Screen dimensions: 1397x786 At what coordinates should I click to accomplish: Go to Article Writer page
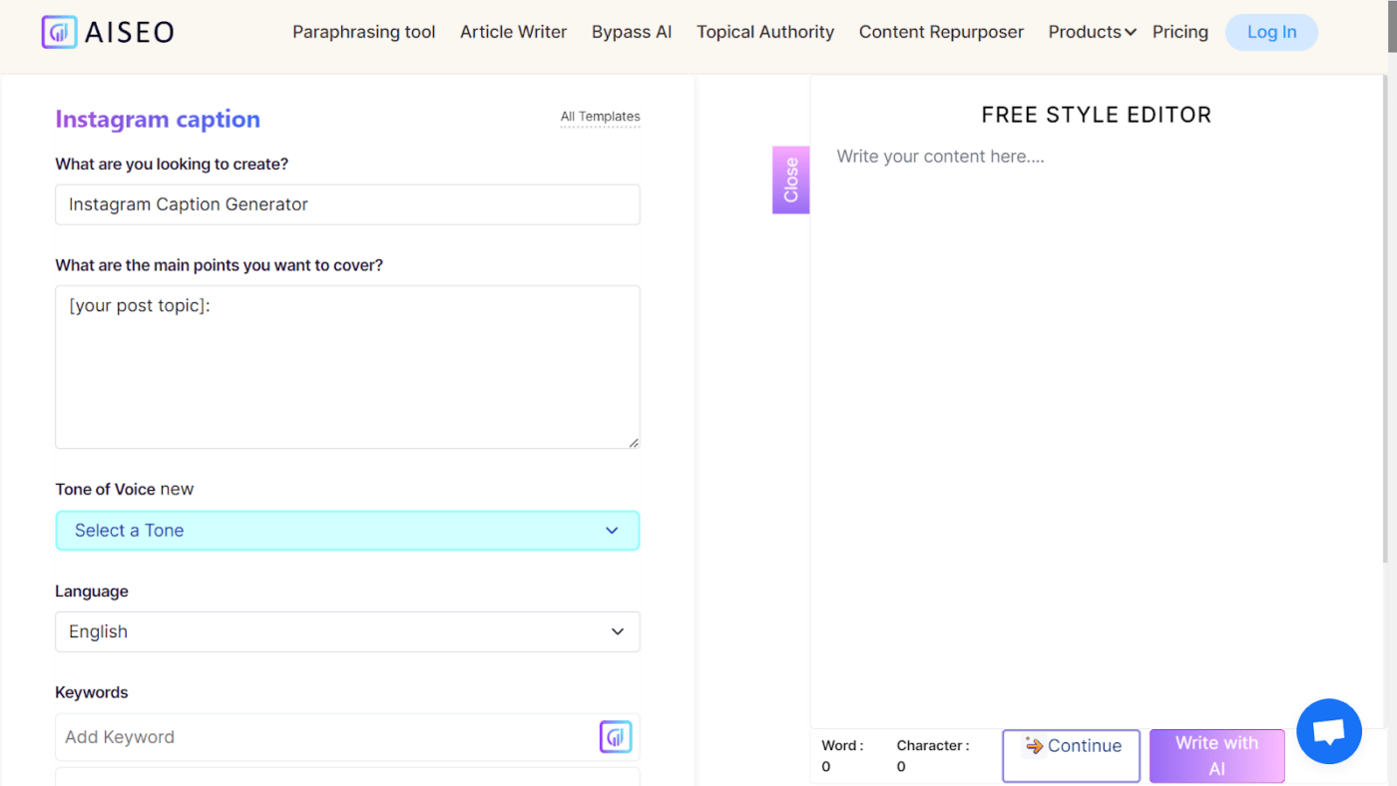click(x=513, y=32)
